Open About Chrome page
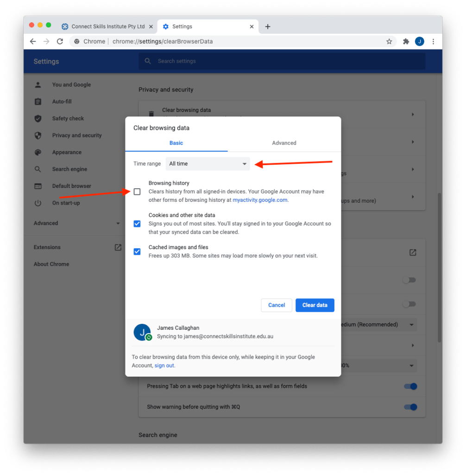The image size is (466, 475). (x=51, y=264)
